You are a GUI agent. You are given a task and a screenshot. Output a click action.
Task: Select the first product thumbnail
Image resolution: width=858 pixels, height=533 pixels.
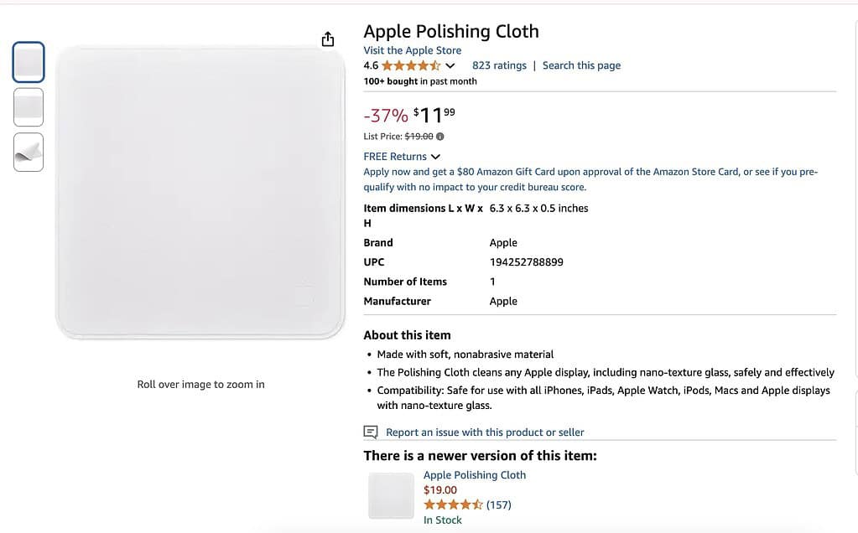(x=29, y=63)
